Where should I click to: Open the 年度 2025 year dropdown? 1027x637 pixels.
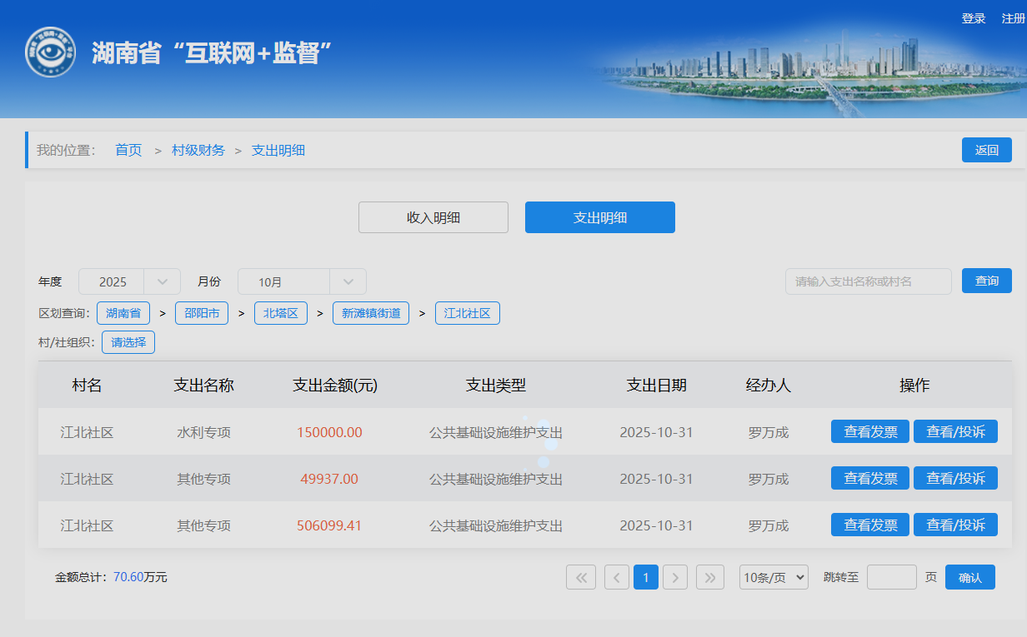[129, 281]
